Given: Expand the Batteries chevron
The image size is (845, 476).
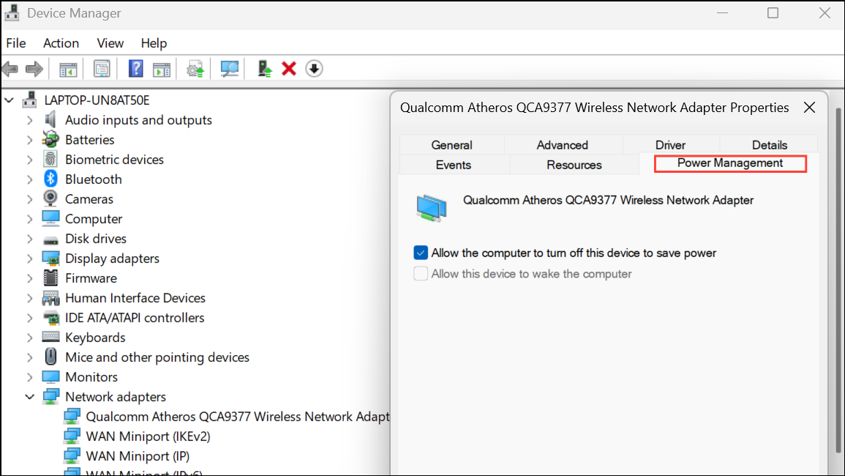Looking at the screenshot, I should tap(30, 140).
